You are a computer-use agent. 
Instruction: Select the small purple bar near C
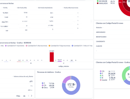60,61
